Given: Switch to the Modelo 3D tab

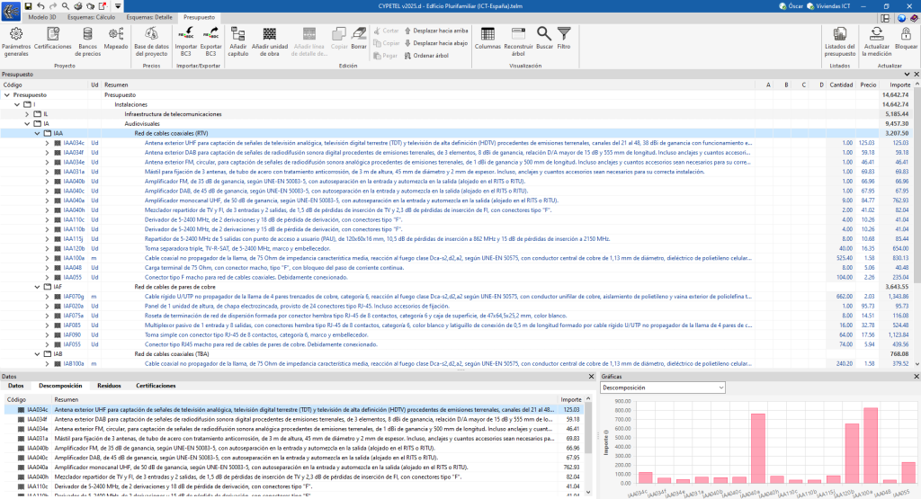Looking at the screenshot, I should coord(42,17).
